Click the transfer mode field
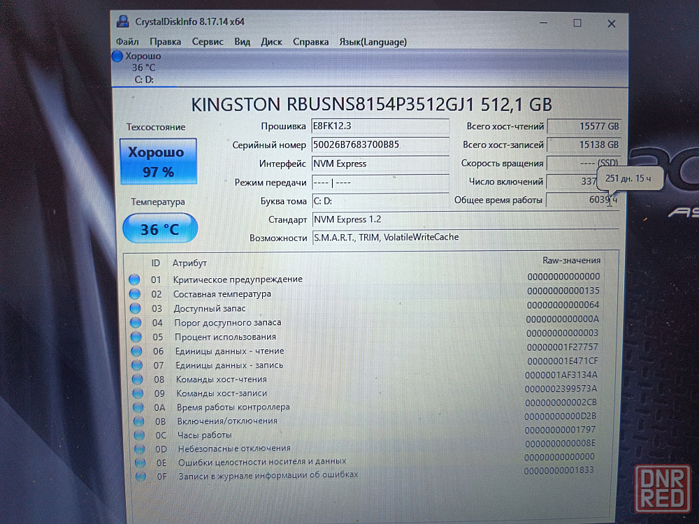 point(380,182)
